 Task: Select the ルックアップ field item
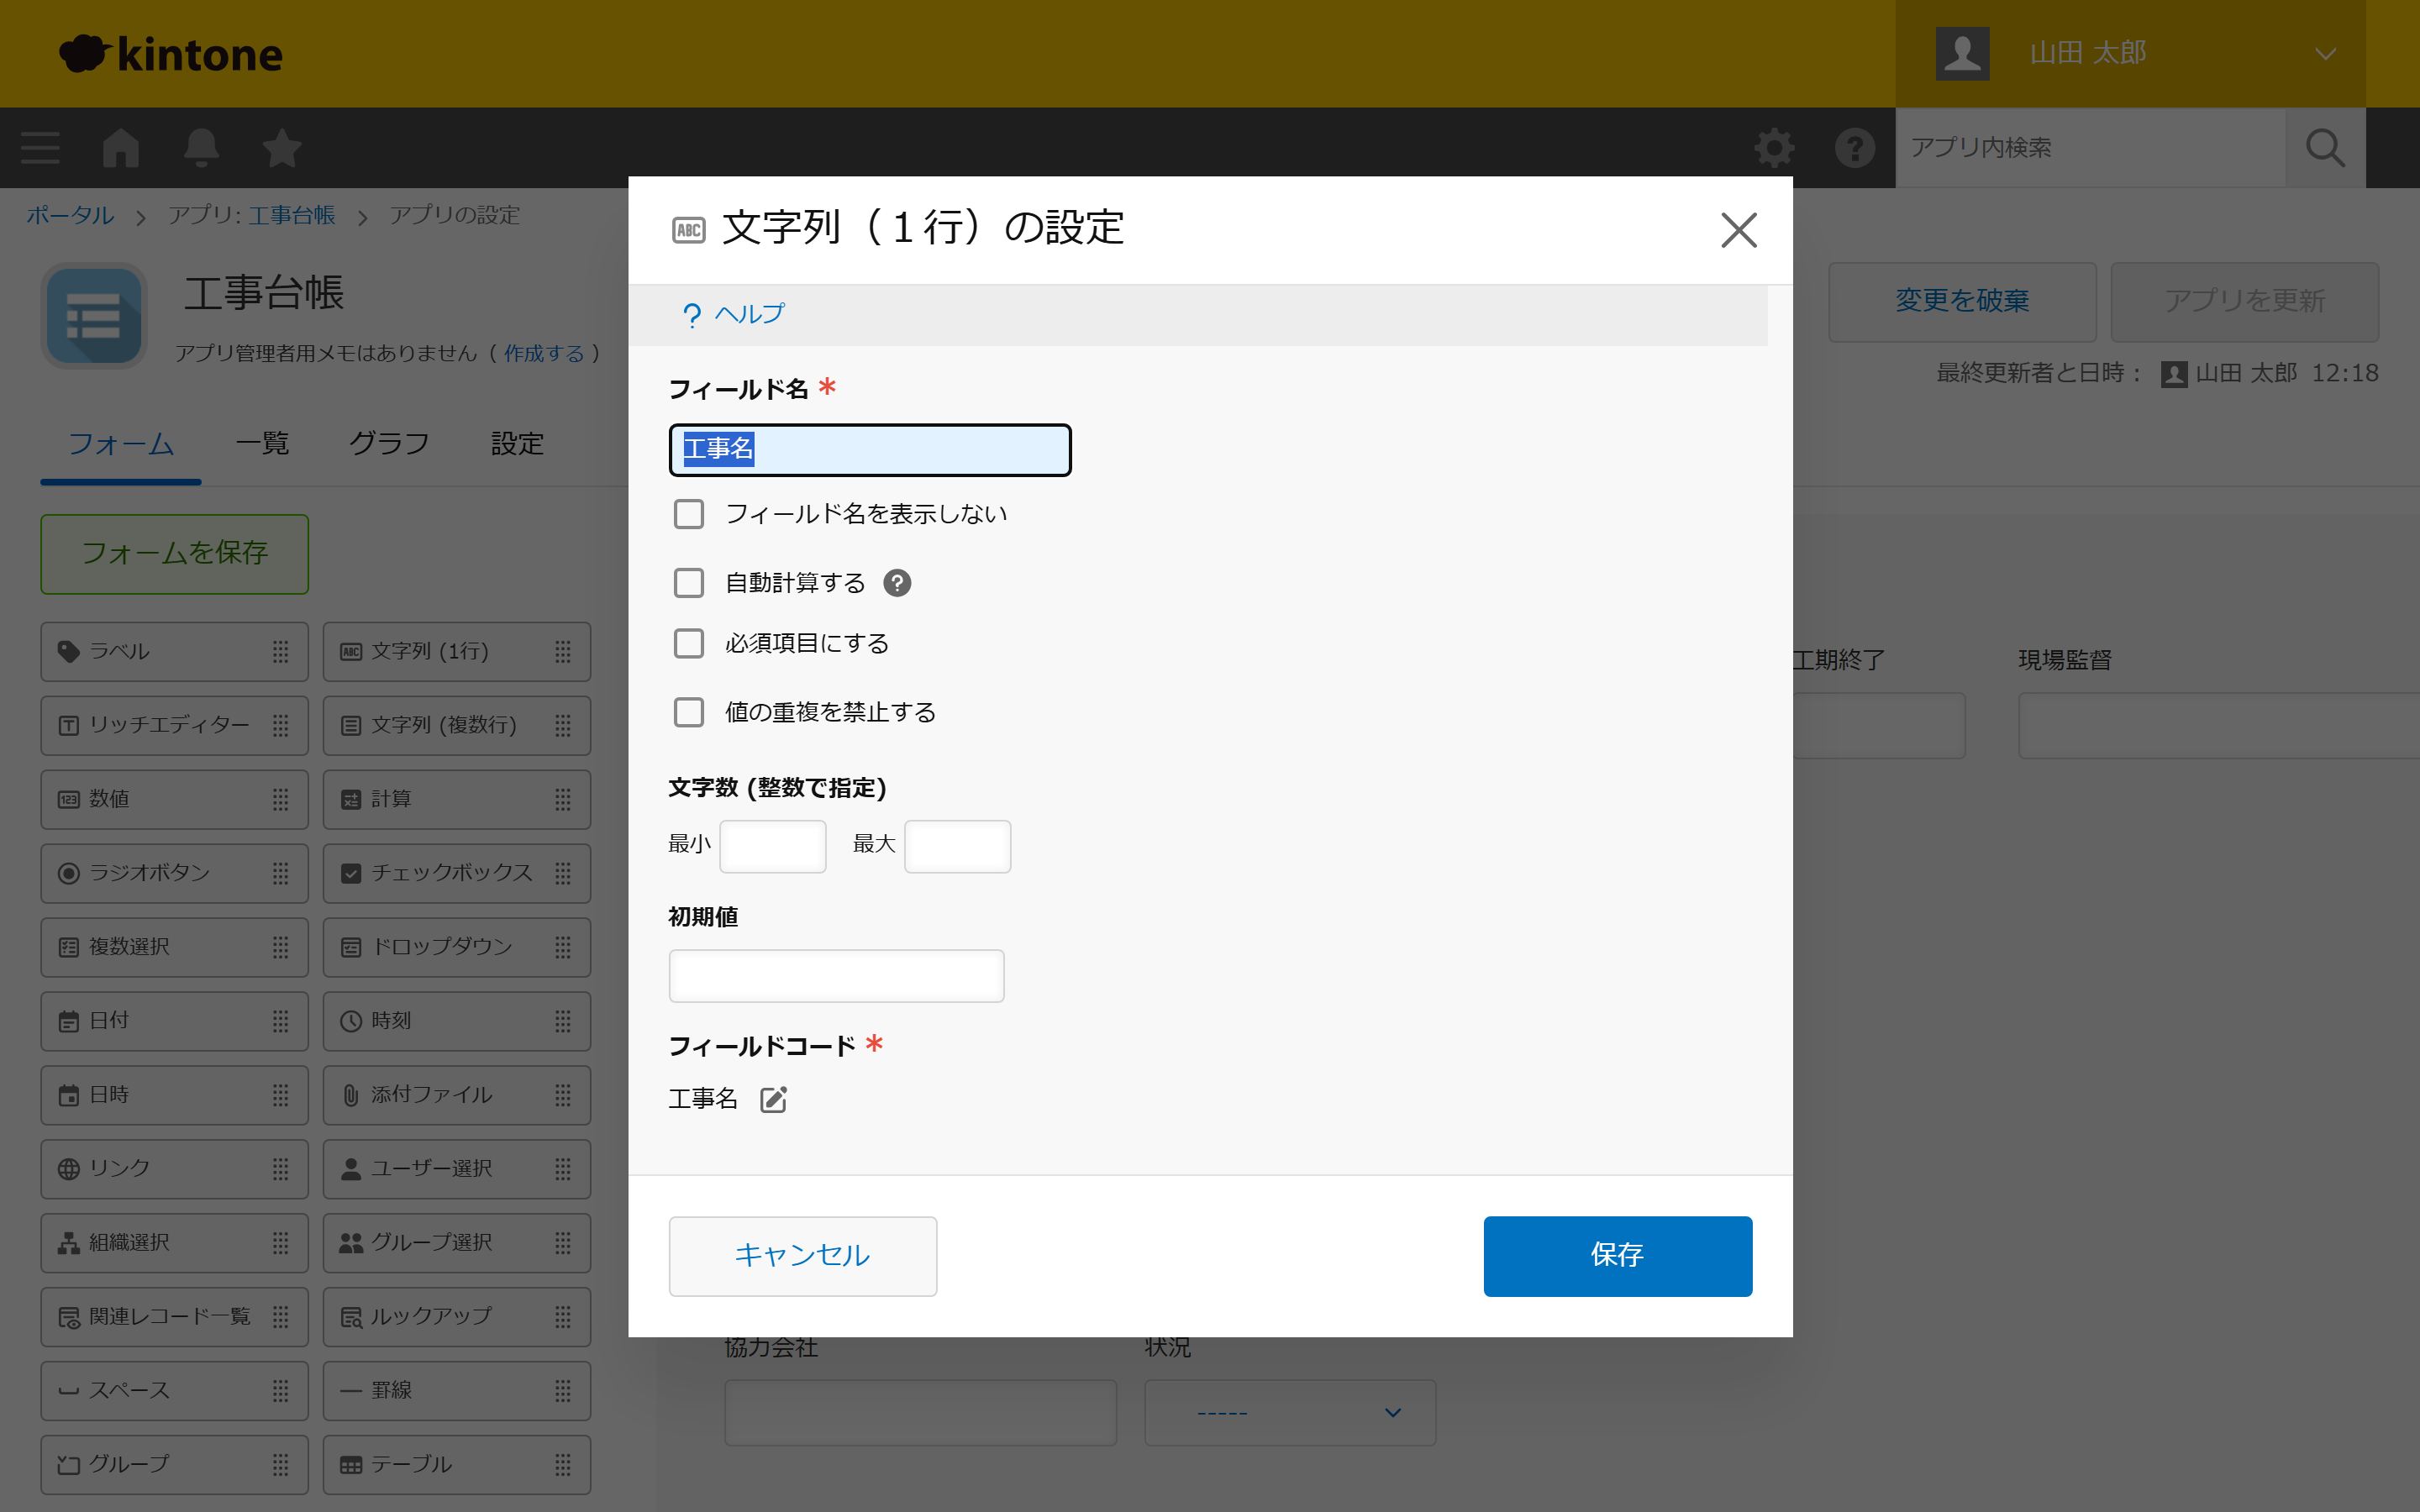(x=457, y=1318)
